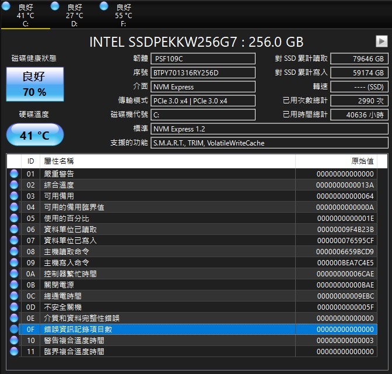Click status orb for 關閉電源 row
This screenshot has width=392, height=374.
coord(14,285)
